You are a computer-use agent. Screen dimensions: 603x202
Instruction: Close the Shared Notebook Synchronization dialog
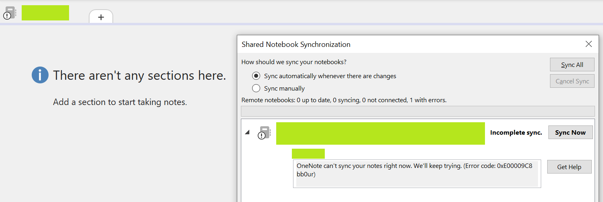coord(589,44)
